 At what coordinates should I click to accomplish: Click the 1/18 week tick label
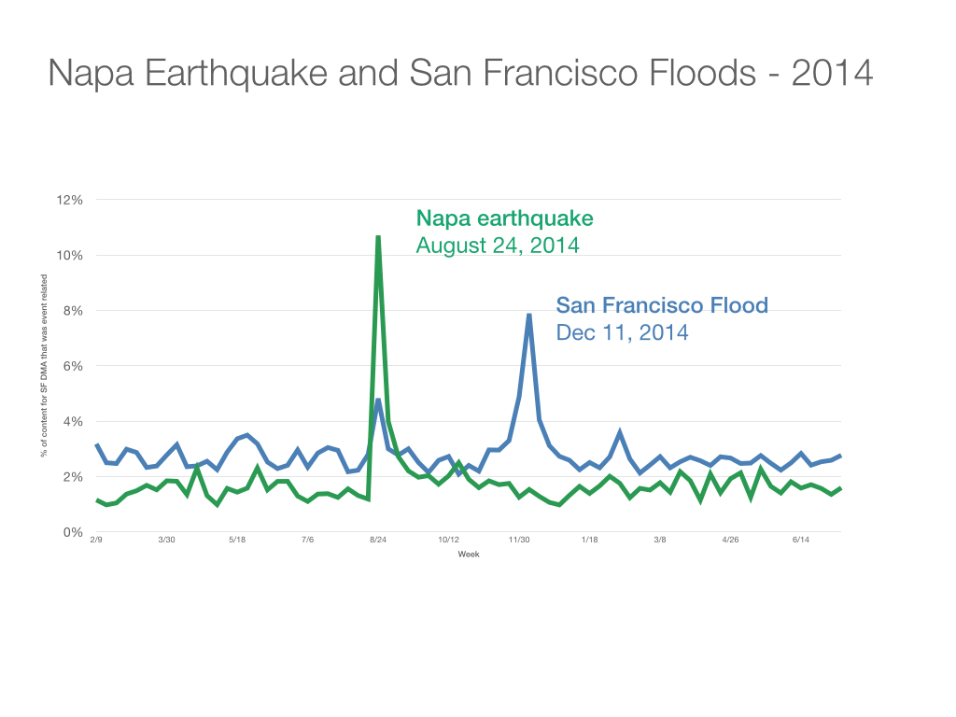(590, 540)
